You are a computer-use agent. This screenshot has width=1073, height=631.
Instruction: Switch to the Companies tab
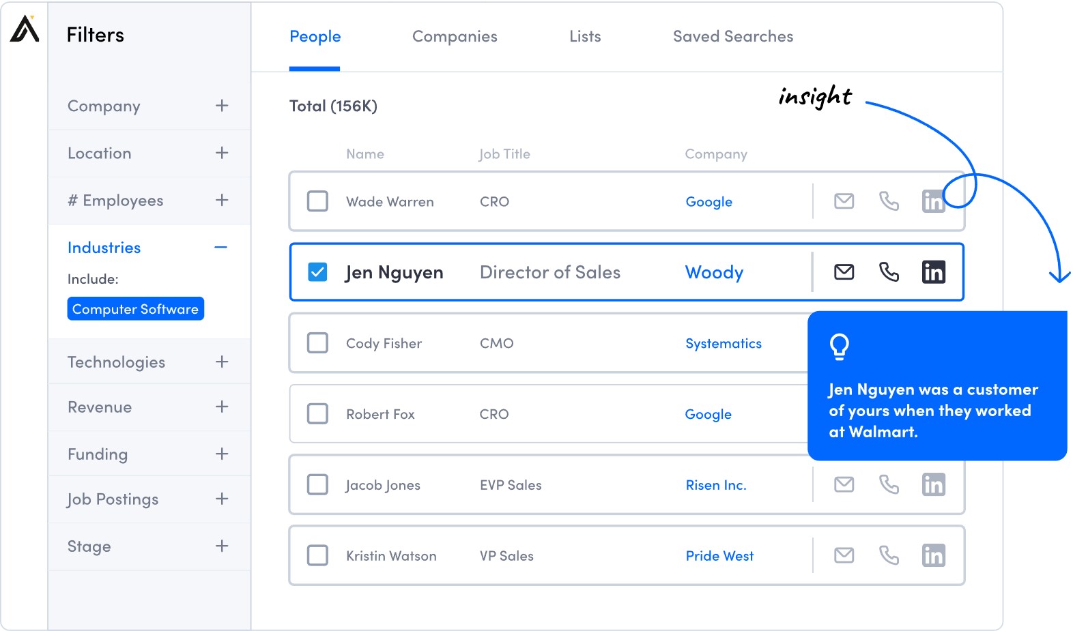click(455, 37)
